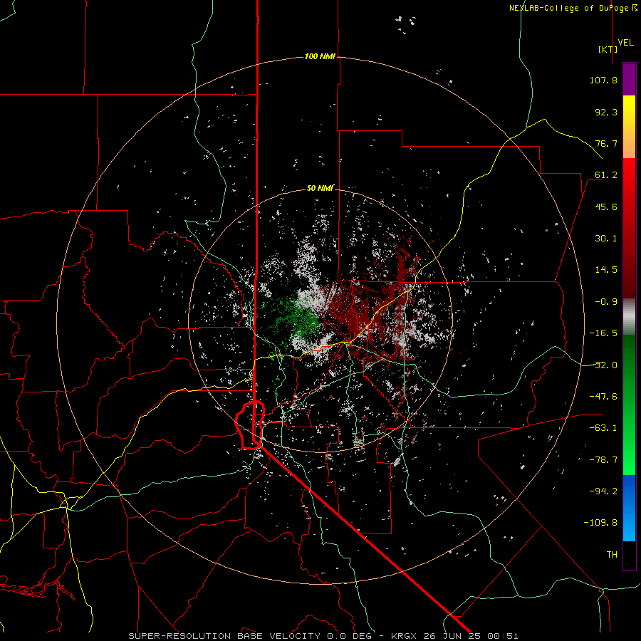
Task: Click the 107.8 legend value
Action: [x=603, y=80]
